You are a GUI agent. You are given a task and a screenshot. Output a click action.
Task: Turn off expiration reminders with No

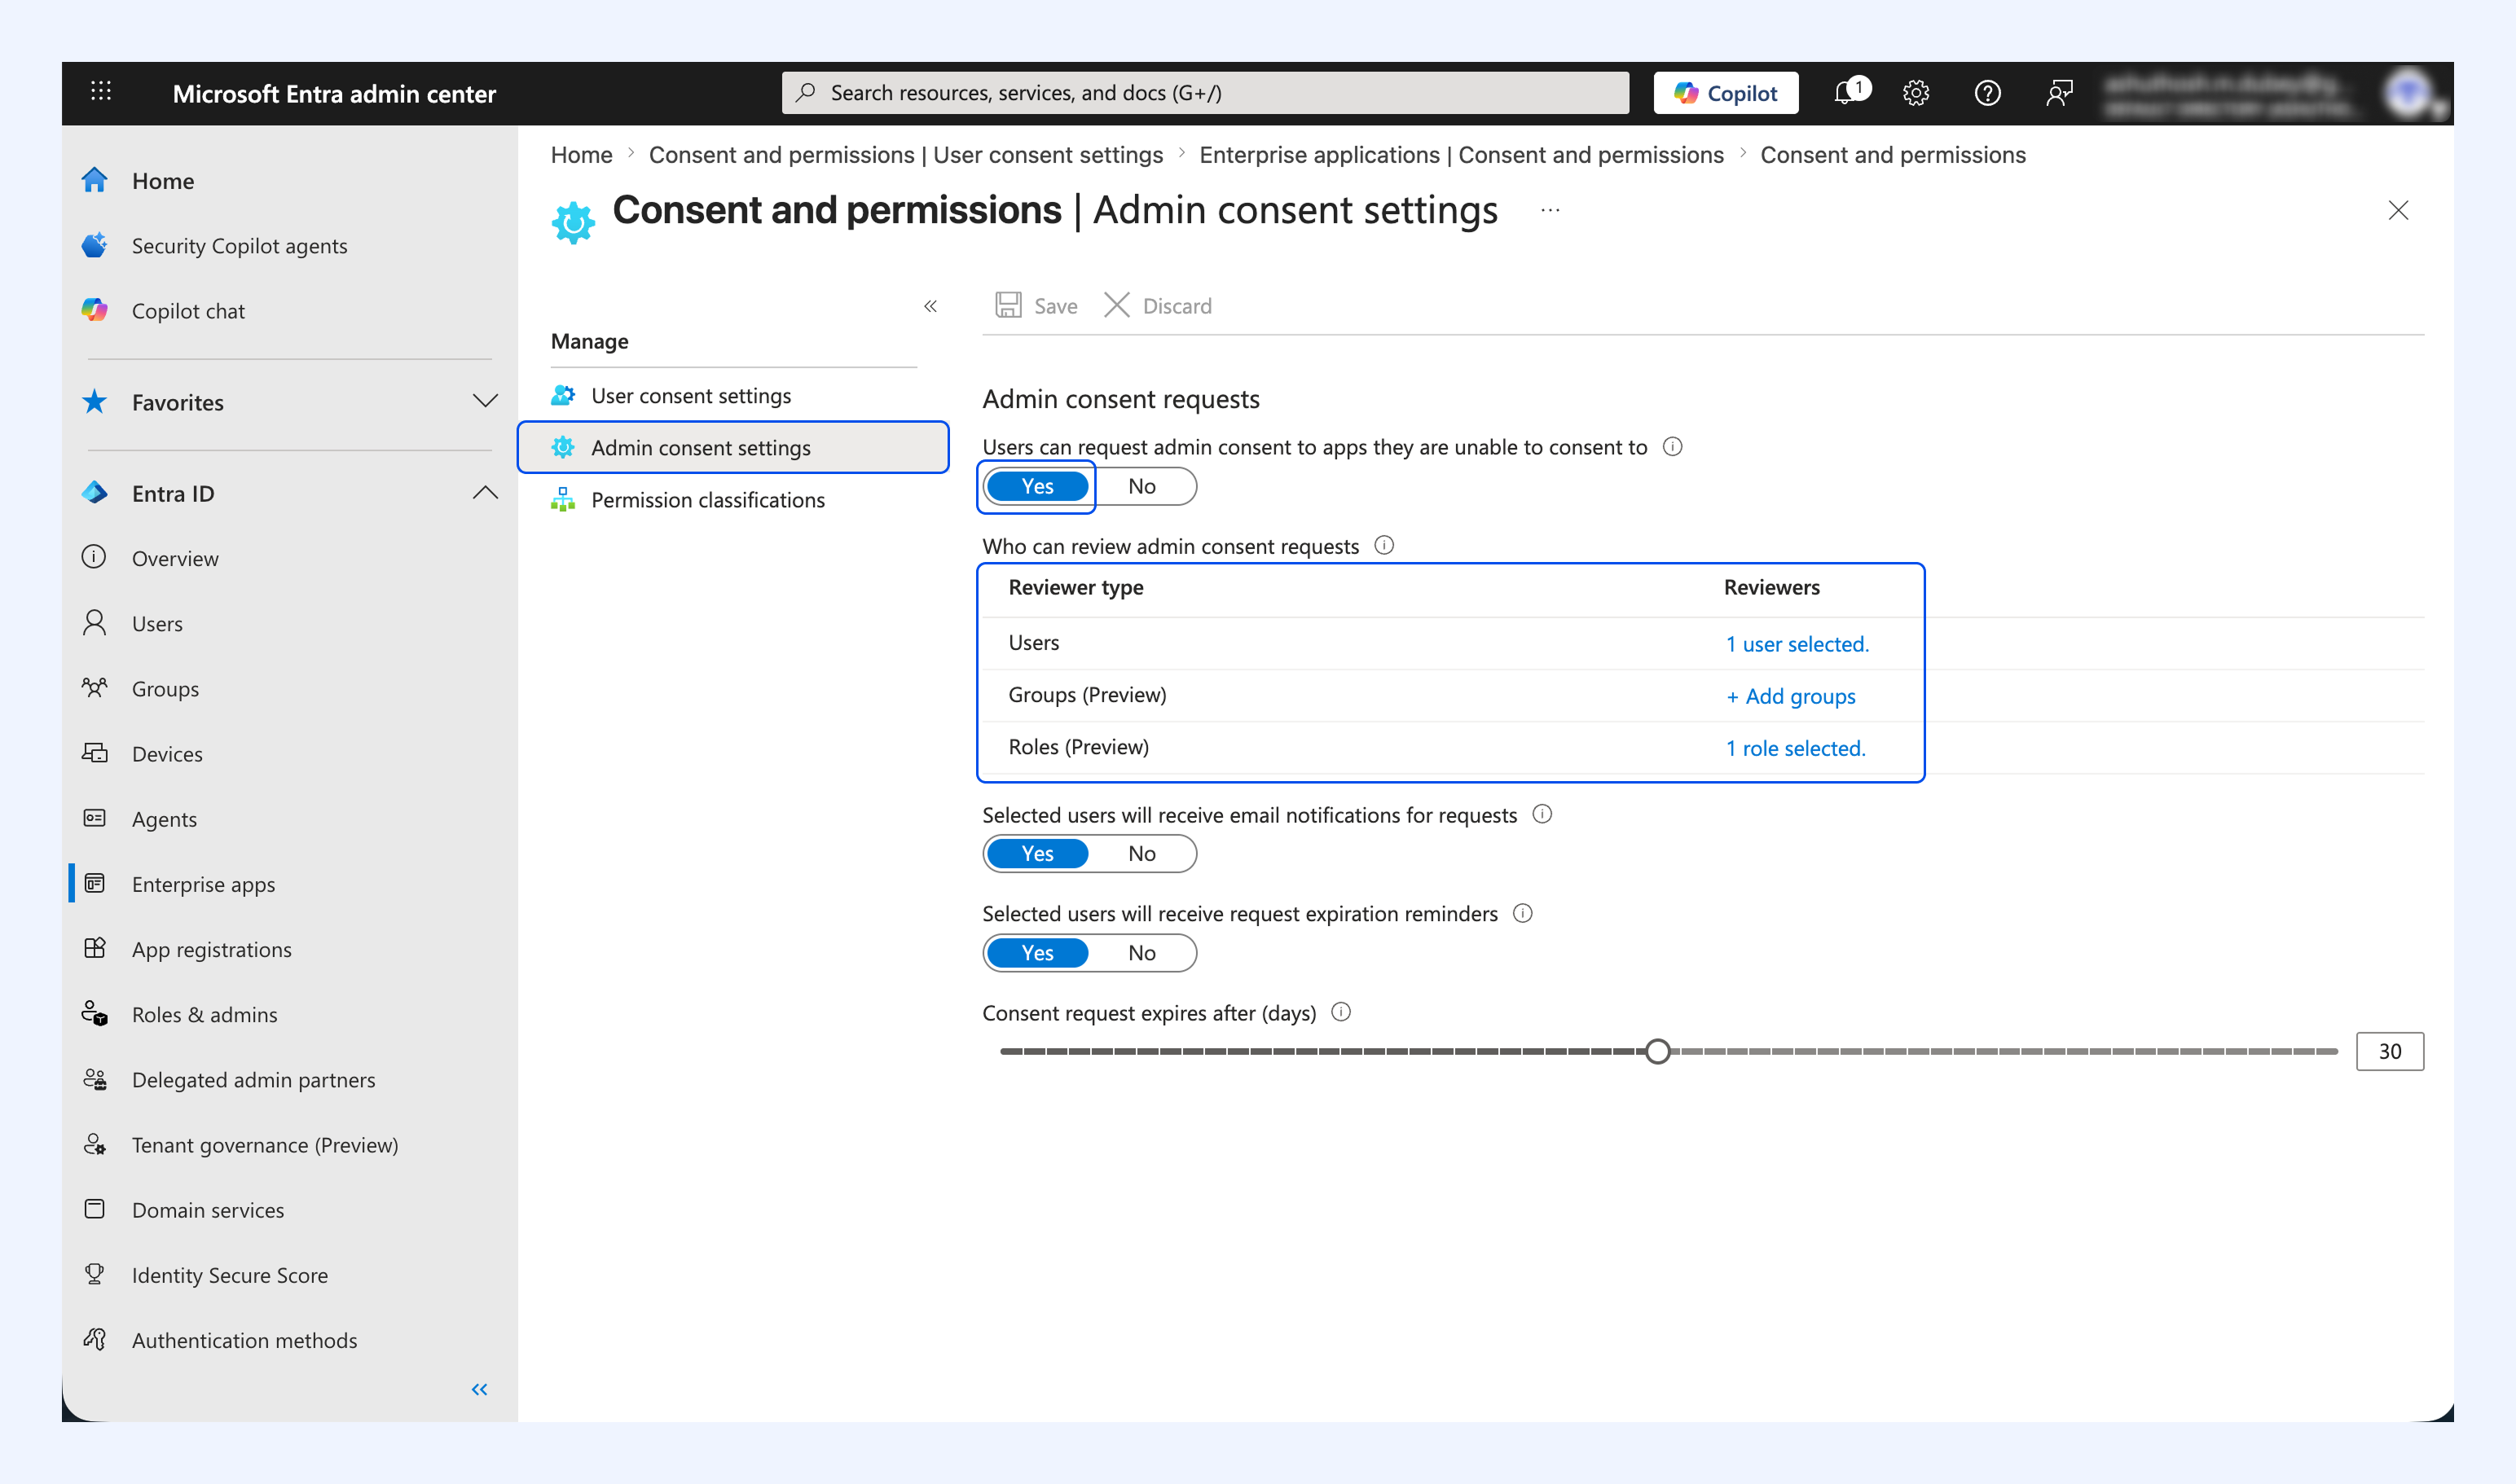coord(1141,952)
